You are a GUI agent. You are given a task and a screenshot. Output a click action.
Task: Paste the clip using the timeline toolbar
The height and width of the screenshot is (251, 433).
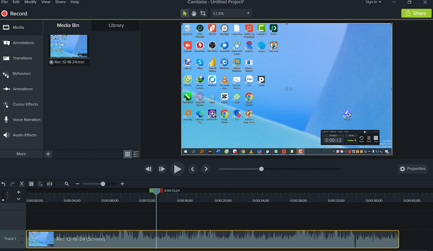(x=40, y=184)
